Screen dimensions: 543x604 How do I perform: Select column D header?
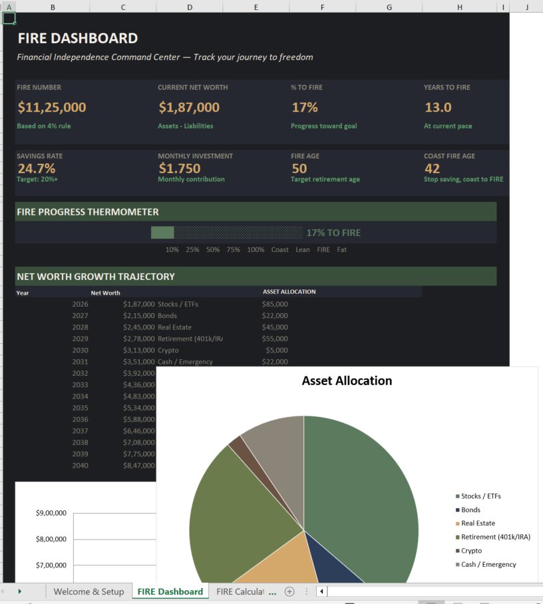pos(190,7)
